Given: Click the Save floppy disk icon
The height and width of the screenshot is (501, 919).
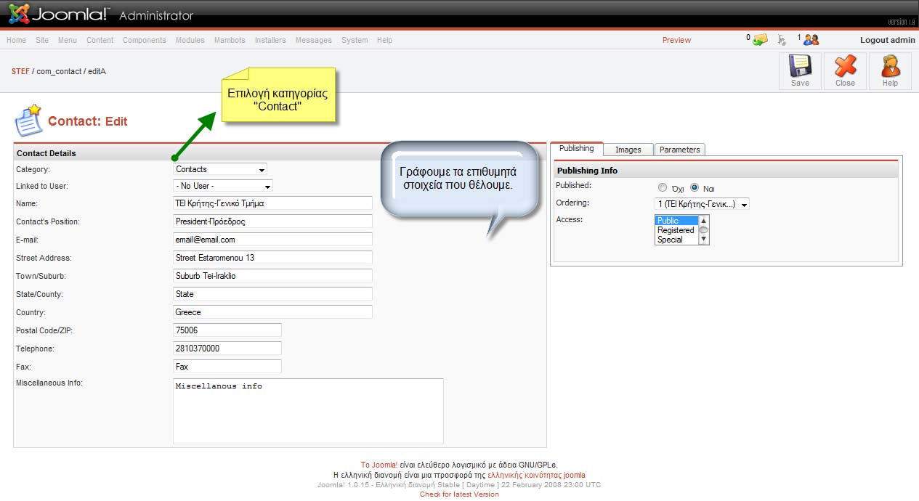Looking at the screenshot, I should (x=800, y=67).
